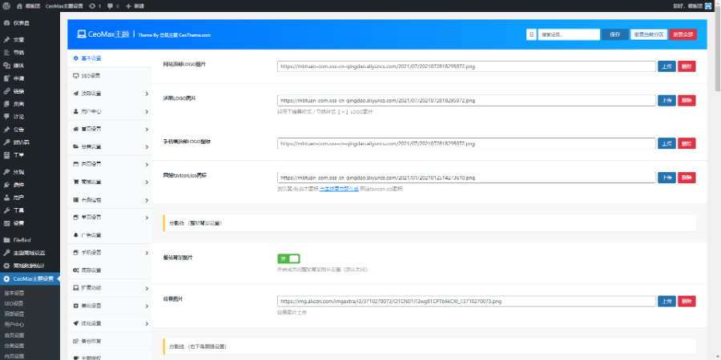Viewport: 721px width, 360px height.
Task: Click the red 重置全部 button
Action: (x=683, y=34)
